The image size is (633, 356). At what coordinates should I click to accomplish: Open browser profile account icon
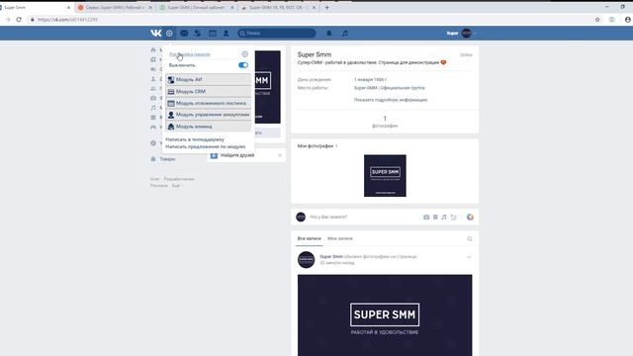[628, 20]
